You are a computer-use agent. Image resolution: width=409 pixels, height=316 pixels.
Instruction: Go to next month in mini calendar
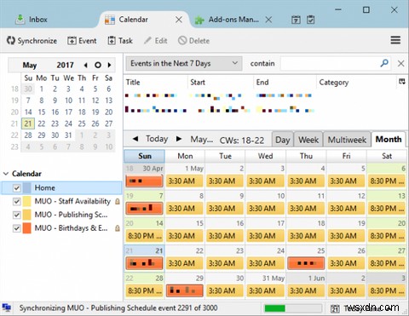pyautogui.click(x=109, y=65)
